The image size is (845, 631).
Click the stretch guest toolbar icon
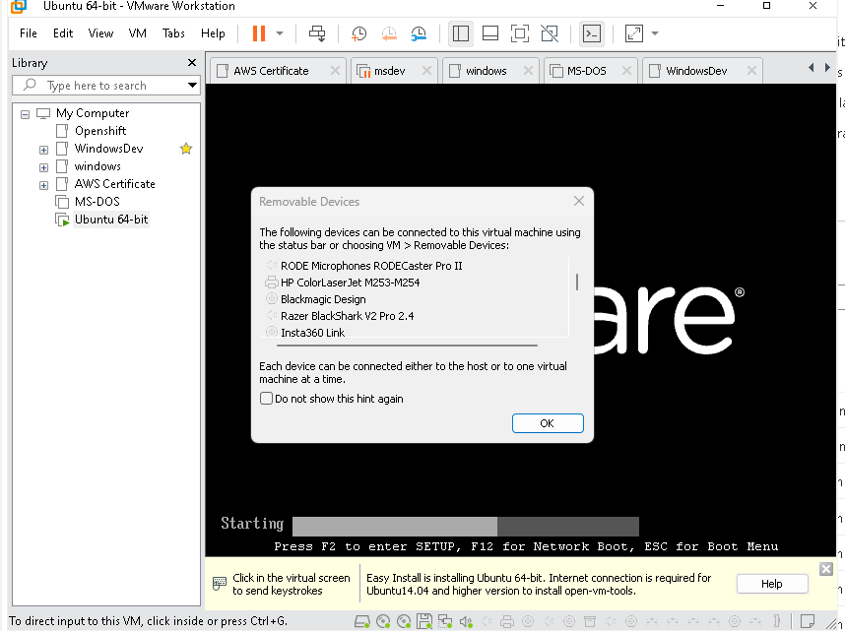pos(634,33)
